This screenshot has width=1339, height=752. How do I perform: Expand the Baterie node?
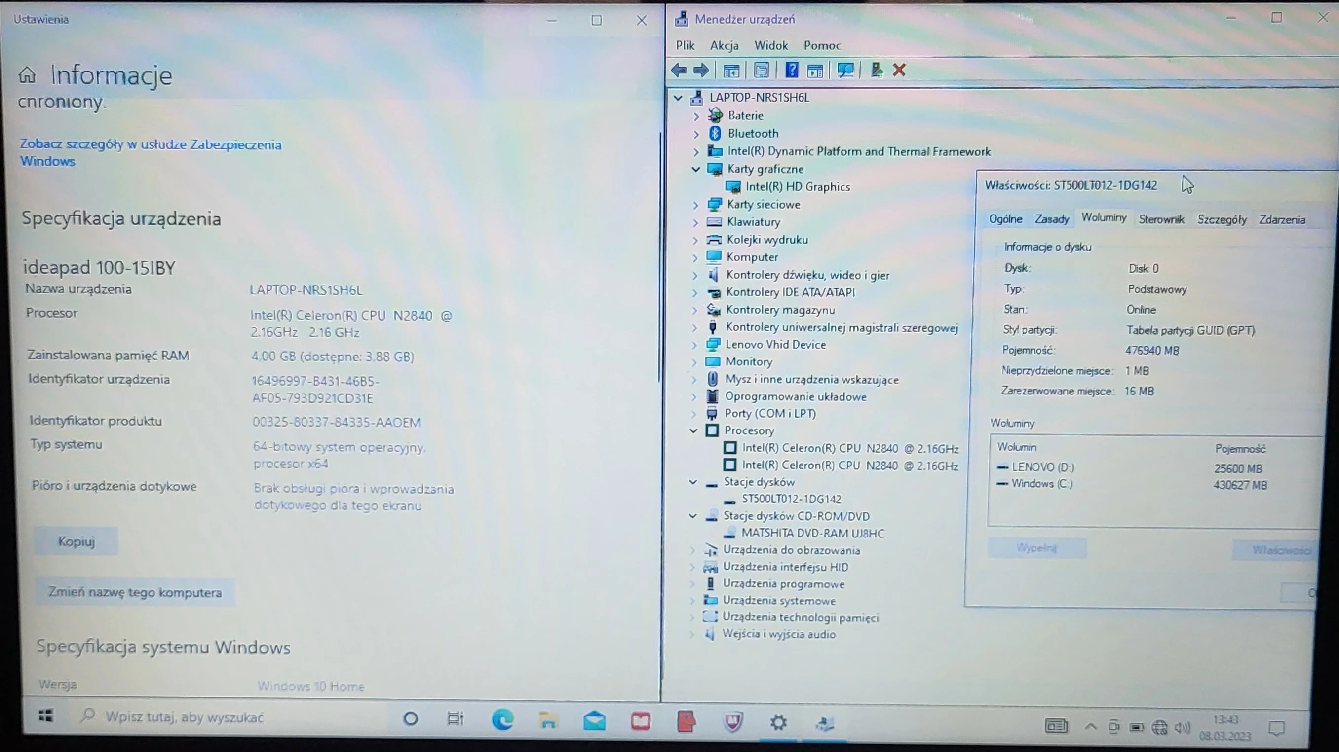click(696, 116)
